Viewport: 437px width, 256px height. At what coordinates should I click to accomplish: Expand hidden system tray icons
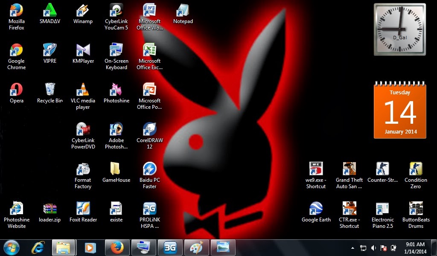click(x=353, y=247)
